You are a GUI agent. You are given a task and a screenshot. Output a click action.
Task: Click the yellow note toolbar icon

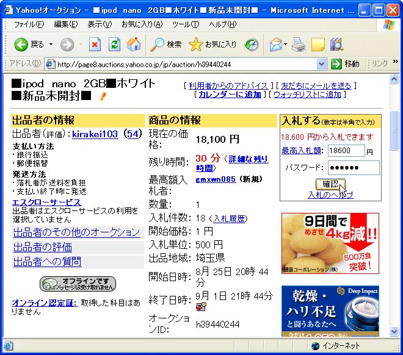pyautogui.click(x=318, y=45)
